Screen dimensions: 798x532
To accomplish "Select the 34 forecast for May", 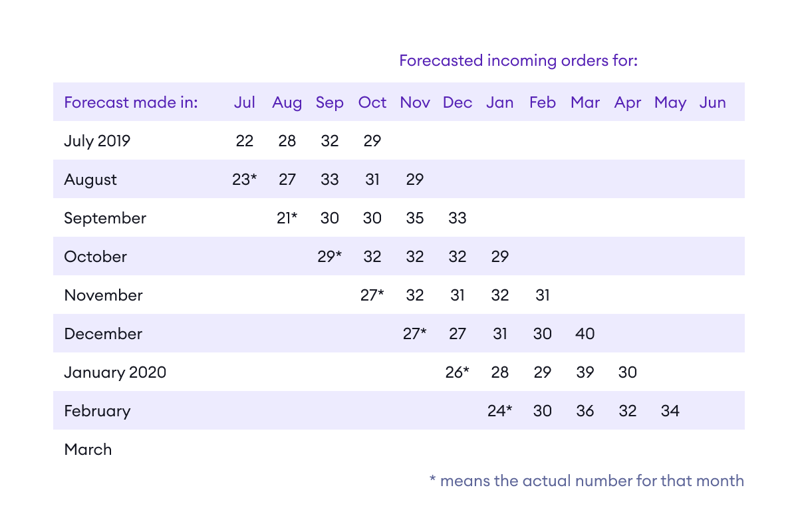I will (x=670, y=411).
